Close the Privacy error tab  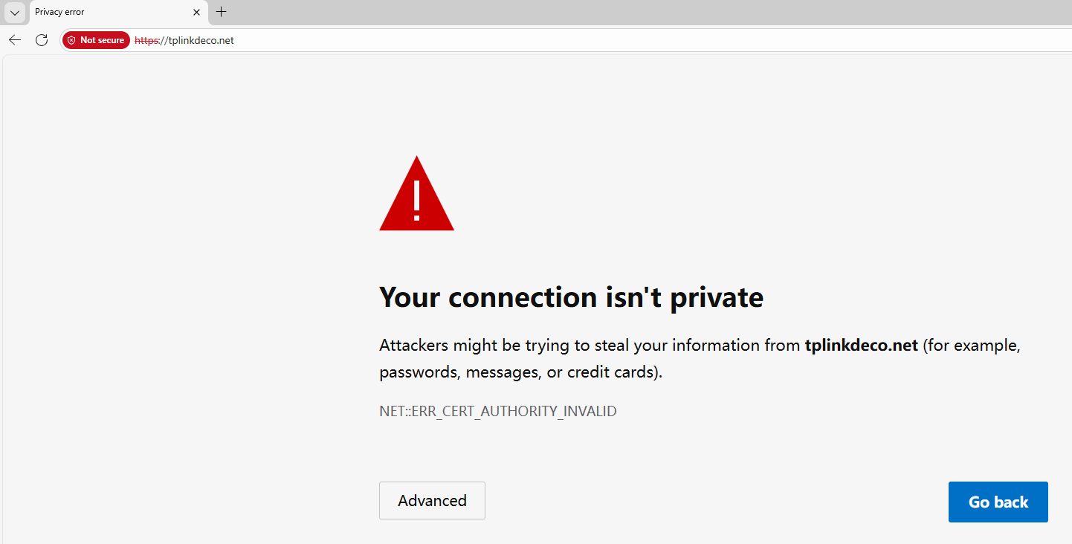(196, 12)
